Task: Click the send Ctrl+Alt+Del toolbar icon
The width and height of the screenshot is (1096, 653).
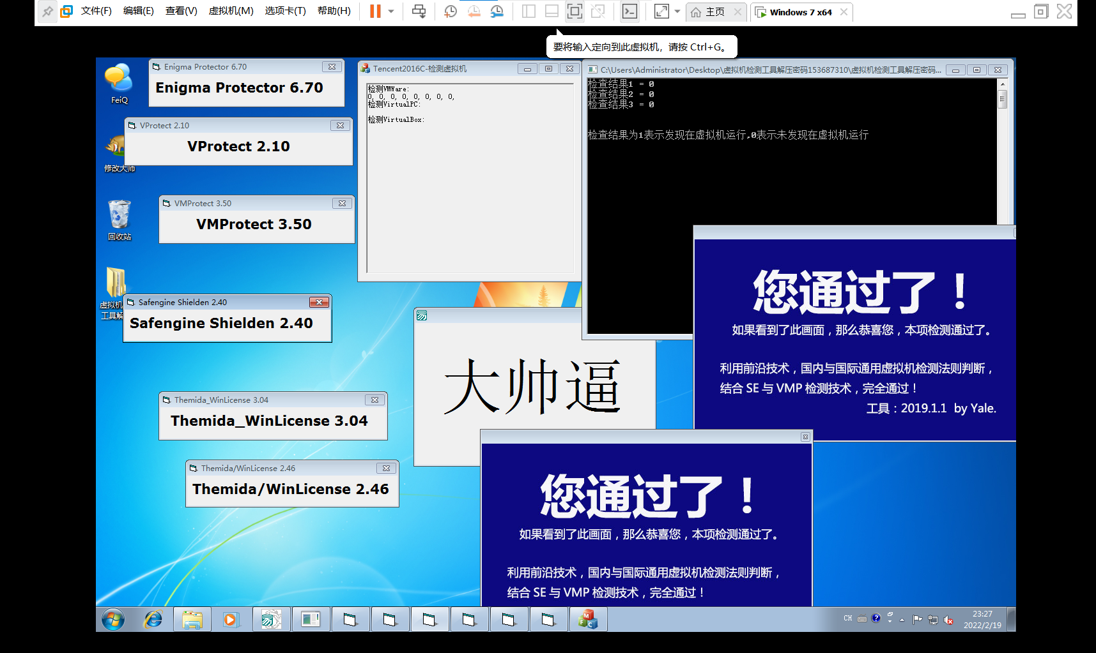Action: click(x=419, y=11)
